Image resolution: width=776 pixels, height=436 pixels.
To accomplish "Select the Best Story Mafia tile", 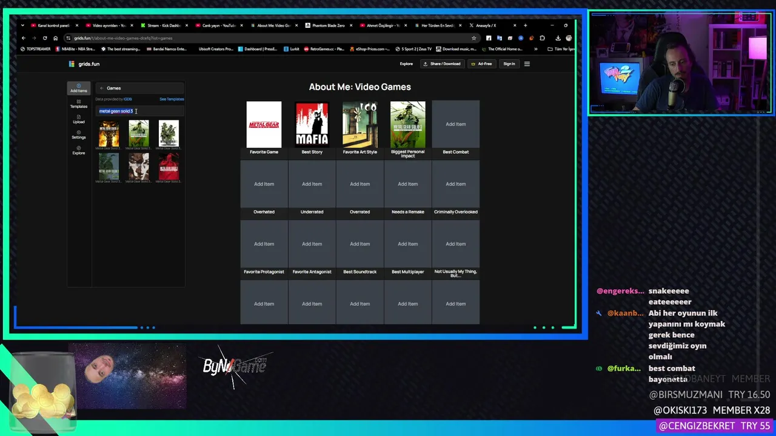I will pyautogui.click(x=312, y=124).
